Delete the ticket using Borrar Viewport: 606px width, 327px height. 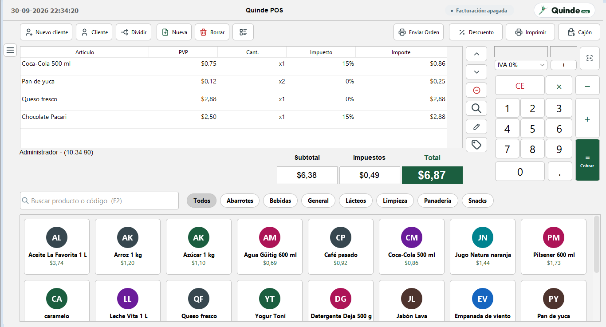point(212,32)
